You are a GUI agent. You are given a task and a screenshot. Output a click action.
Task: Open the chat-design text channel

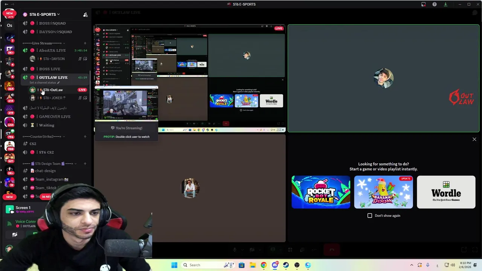pos(55,171)
